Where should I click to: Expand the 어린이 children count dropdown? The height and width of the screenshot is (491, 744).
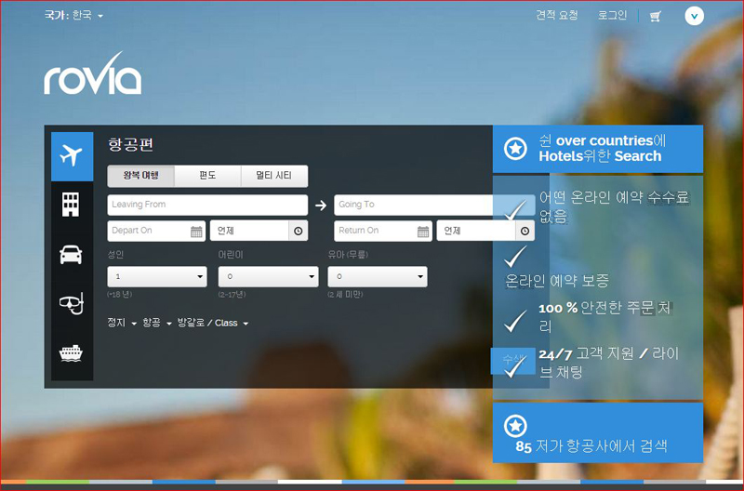tap(268, 277)
